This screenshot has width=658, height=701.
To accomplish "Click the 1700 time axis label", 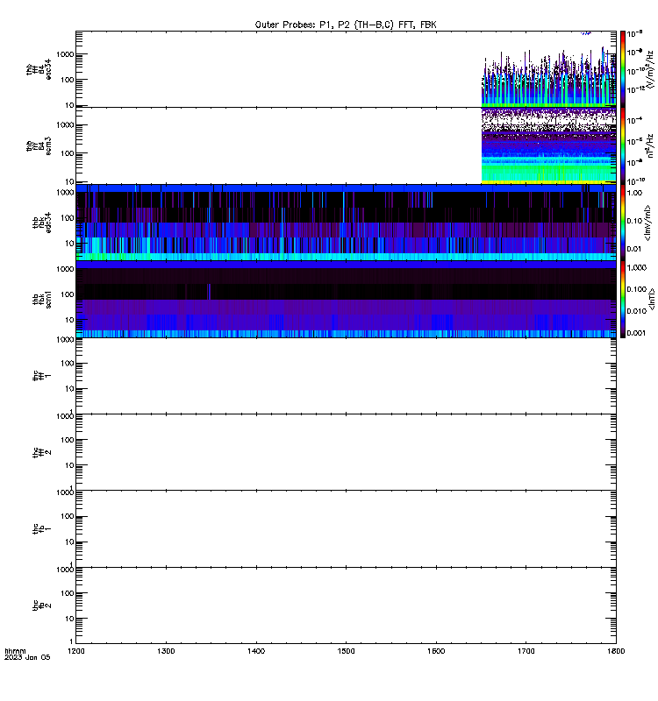I will 526,651.
